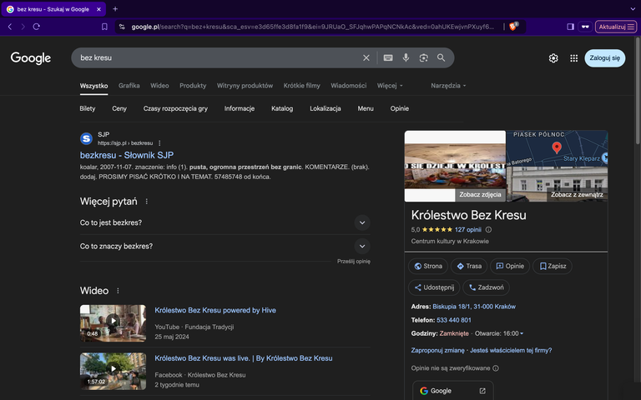
Task: Click the Google logo
Action: 31,58
